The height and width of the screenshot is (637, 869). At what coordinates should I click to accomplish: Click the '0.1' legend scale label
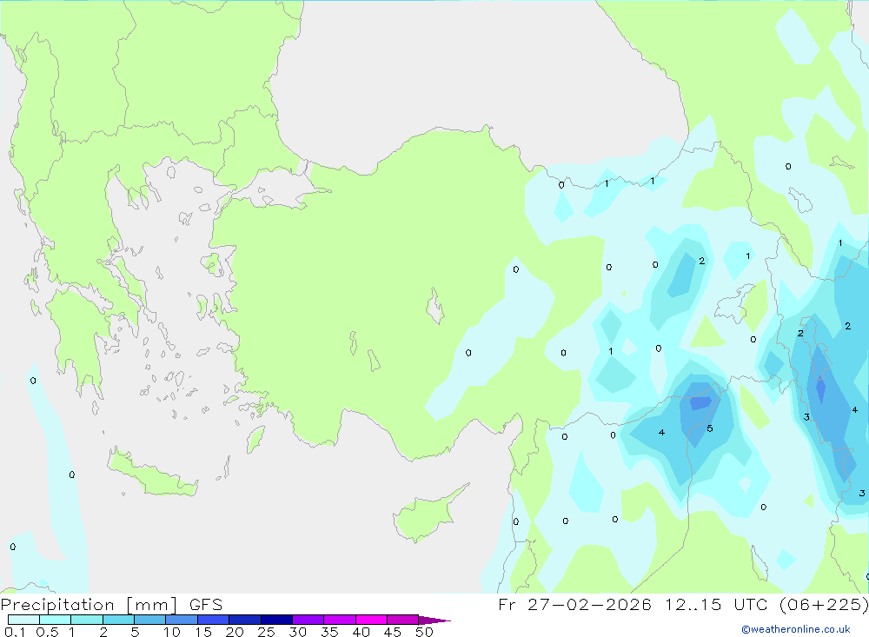15,632
